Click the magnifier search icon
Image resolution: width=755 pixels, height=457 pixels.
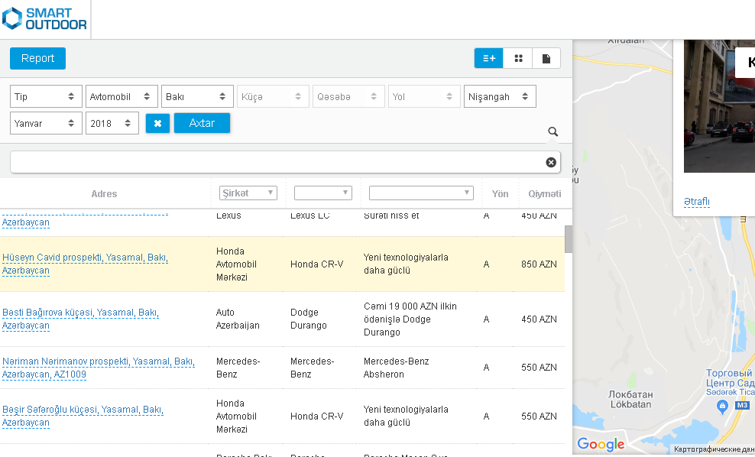click(552, 131)
